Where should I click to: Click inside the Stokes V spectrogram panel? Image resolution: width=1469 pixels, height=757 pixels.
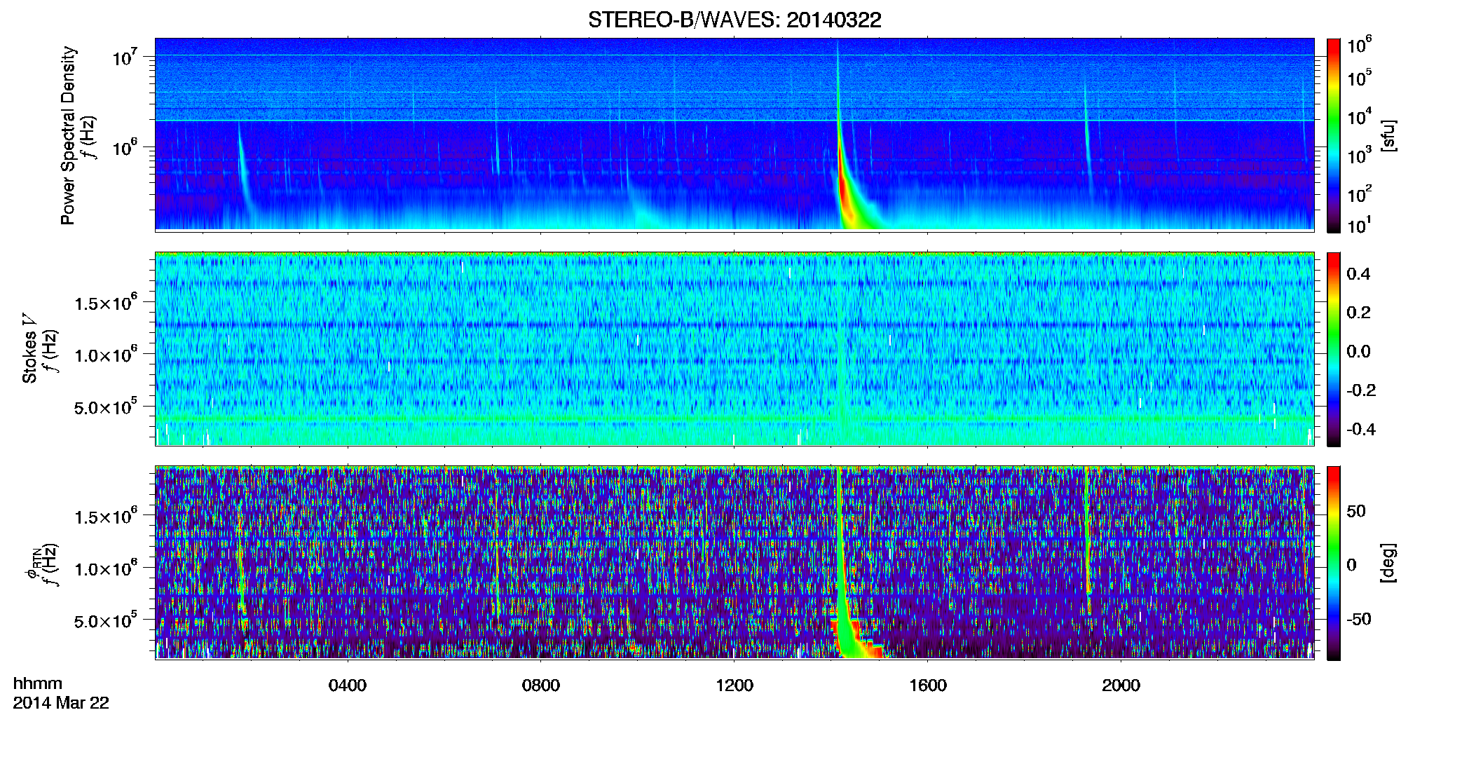(734, 349)
